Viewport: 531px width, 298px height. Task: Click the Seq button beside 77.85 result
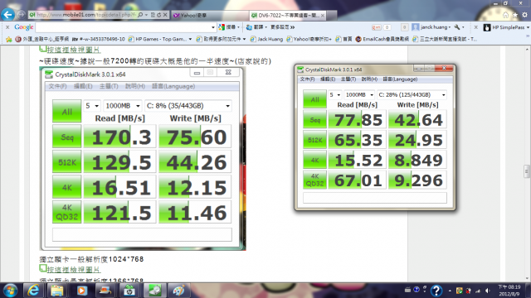[x=315, y=119]
